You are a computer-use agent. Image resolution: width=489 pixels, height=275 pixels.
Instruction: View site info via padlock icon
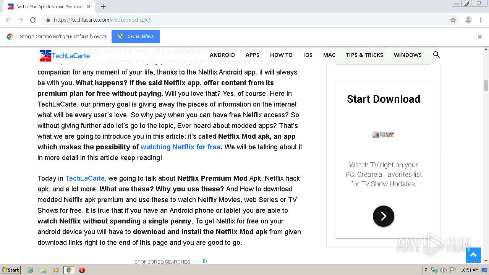[48, 20]
